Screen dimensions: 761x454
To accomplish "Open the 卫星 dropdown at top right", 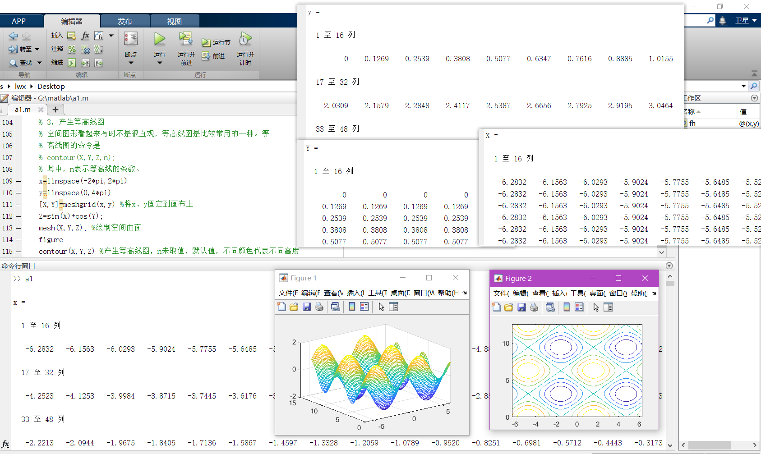I will pyautogui.click(x=746, y=20).
